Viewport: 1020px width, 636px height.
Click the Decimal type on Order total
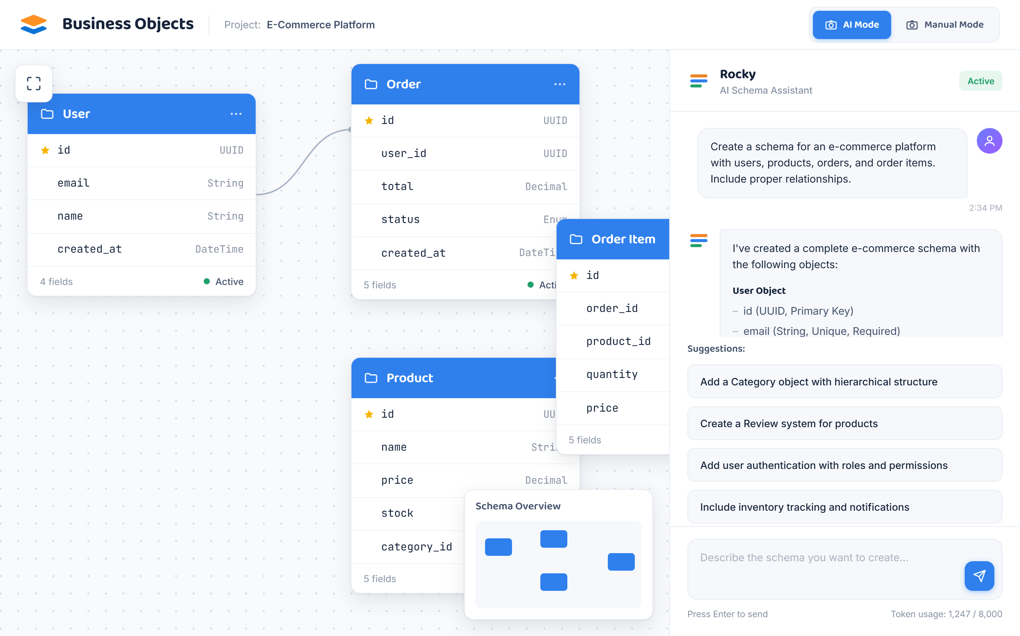tap(546, 186)
